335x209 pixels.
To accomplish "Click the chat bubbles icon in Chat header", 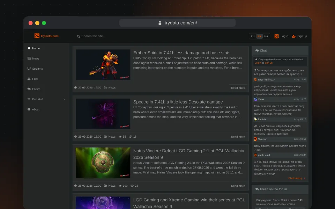I will tap(257, 51).
